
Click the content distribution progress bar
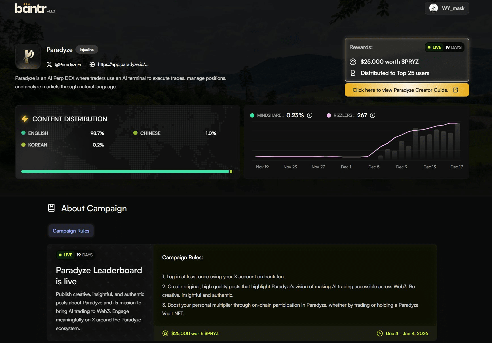pos(127,171)
